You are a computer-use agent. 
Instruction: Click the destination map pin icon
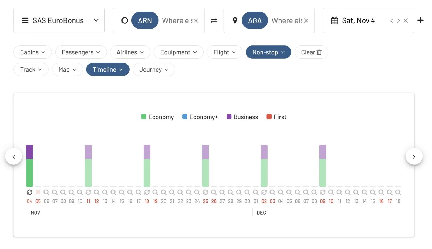[x=235, y=20]
